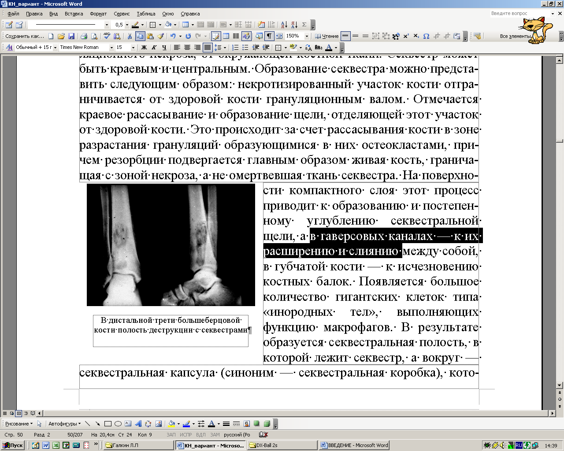Open the Формат menu
This screenshot has width=564, height=451.
pos(98,14)
